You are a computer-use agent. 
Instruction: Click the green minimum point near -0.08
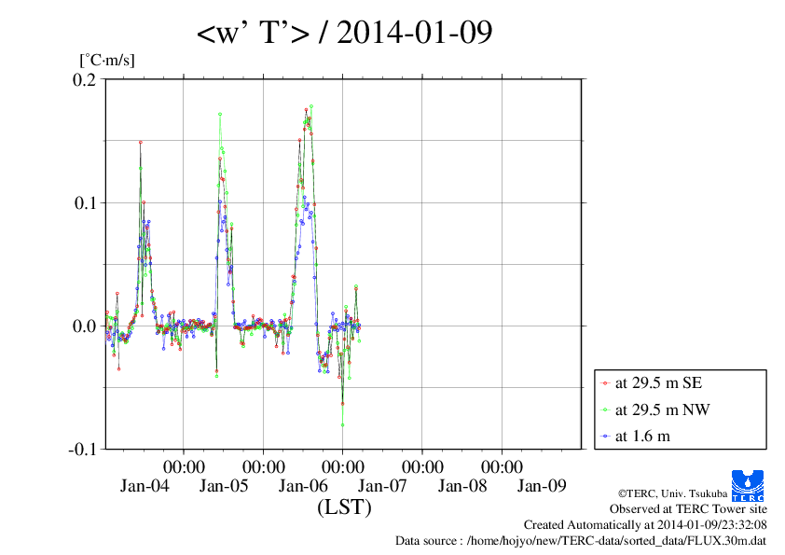pos(342,424)
